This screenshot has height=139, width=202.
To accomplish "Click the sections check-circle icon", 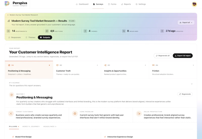I will (x=47, y=31).
